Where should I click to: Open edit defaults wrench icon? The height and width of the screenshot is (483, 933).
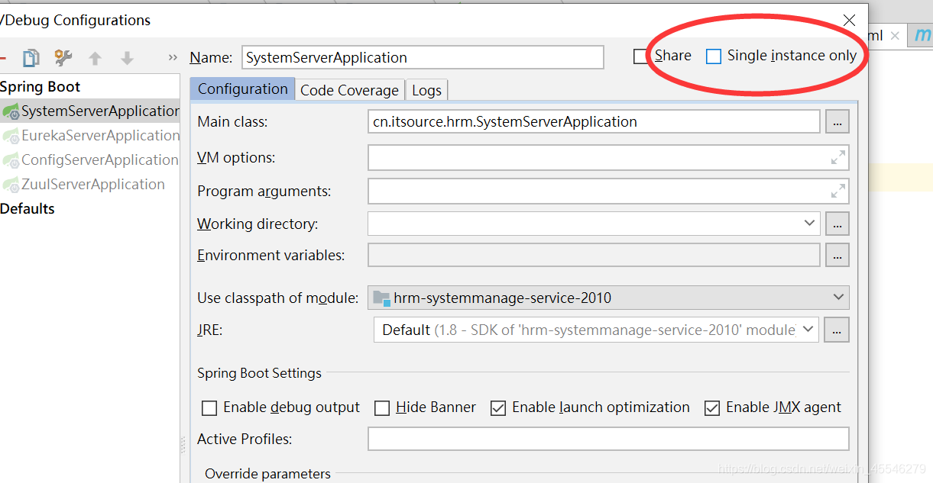(63, 58)
